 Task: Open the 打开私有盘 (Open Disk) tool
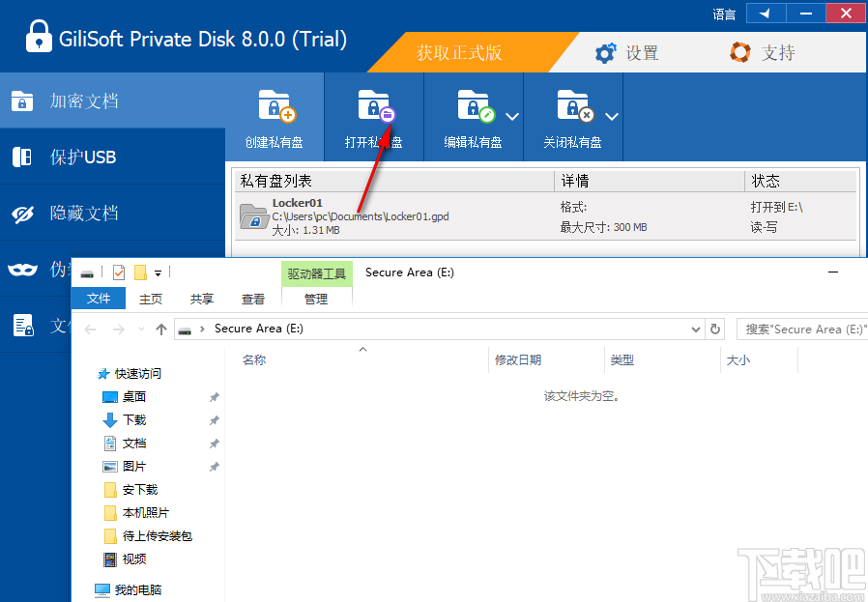(373, 116)
